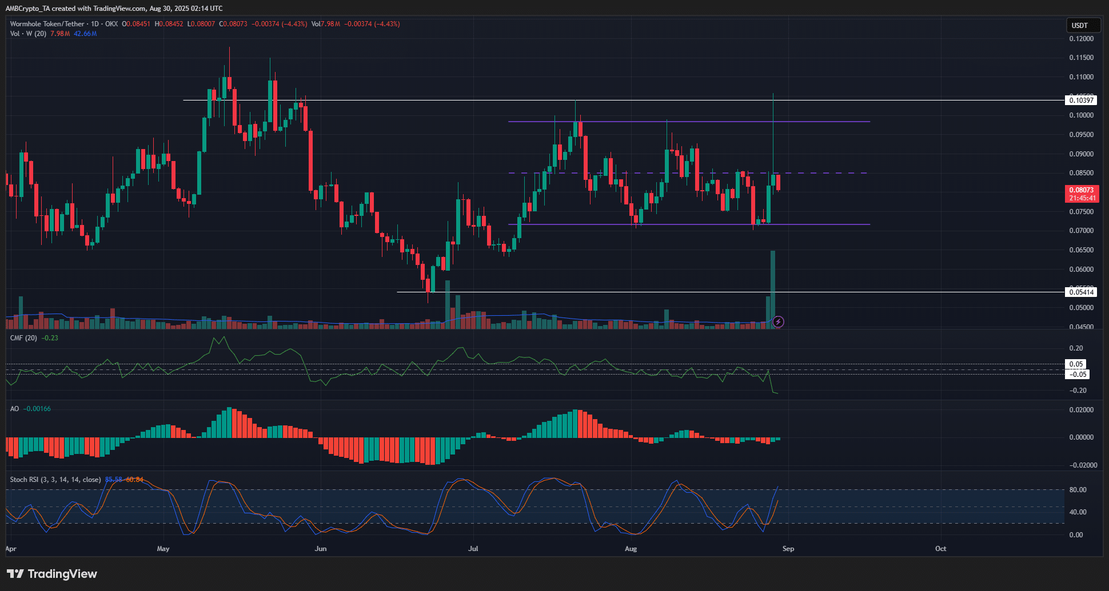Viewport: 1109px width, 591px height.
Task: Select the Stoch RSI indicator legend
Action: pos(55,480)
